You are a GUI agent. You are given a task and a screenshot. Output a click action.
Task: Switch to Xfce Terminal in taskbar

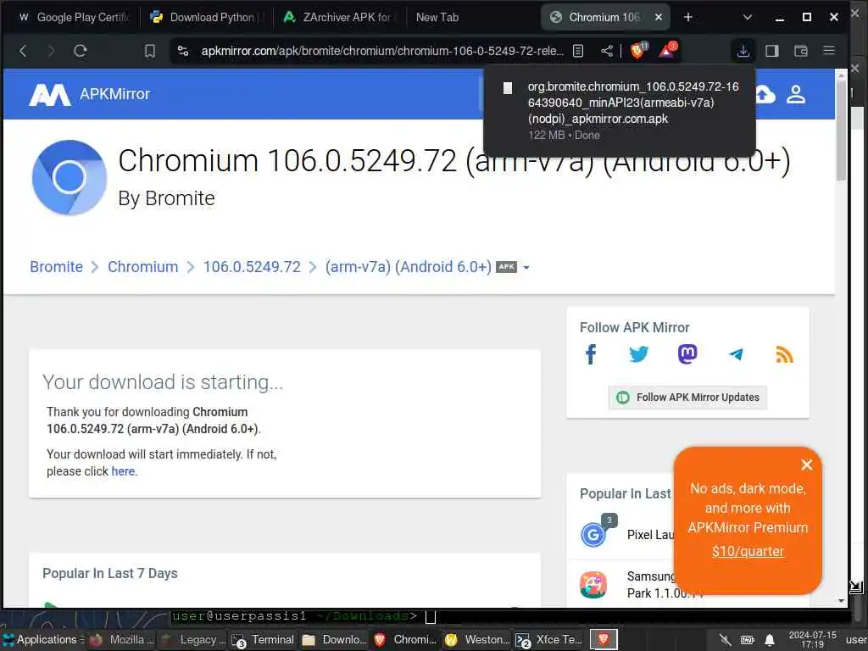(x=548, y=639)
